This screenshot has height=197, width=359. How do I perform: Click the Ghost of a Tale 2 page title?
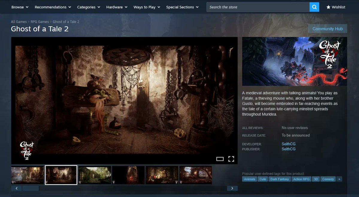[x=40, y=29]
